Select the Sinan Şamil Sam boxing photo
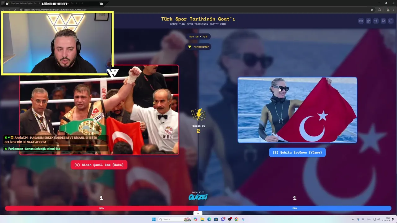Image resolution: width=397 pixels, height=223 pixels. pos(99,110)
